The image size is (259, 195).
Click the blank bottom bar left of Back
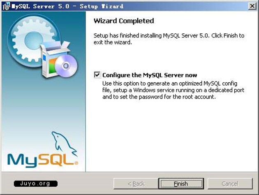point(86,183)
